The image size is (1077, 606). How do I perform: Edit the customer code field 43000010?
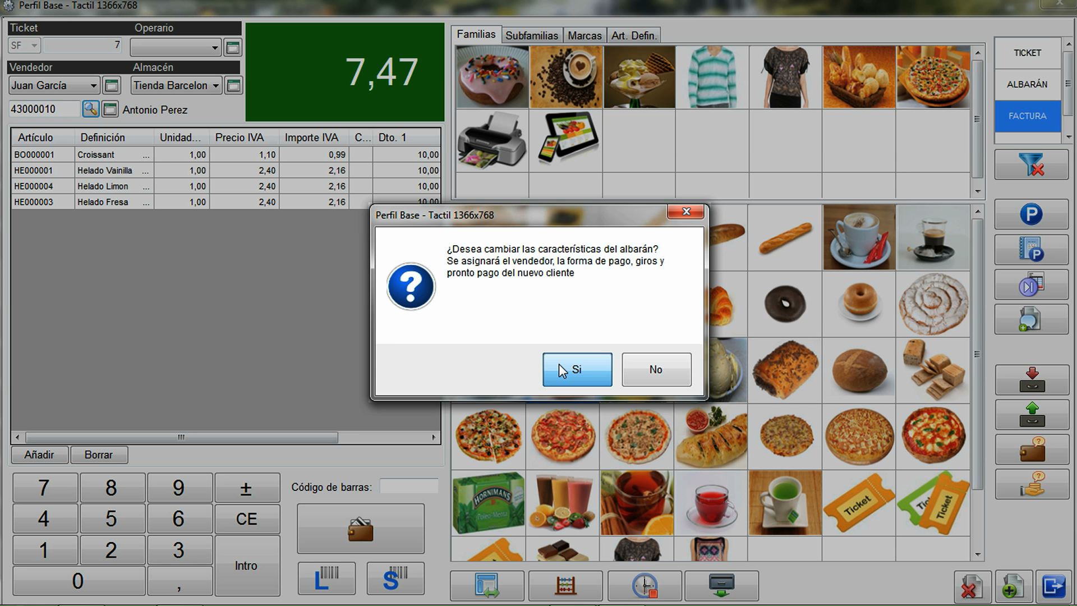coord(44,109)
